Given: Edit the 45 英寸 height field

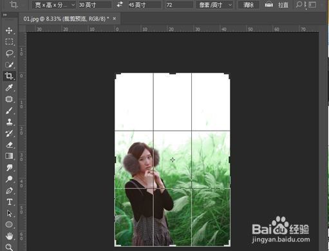Looking at the screenshot, I should [x=145, y=5].
